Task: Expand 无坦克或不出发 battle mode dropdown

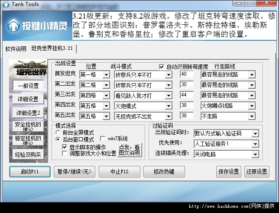Action: [143, 116]
